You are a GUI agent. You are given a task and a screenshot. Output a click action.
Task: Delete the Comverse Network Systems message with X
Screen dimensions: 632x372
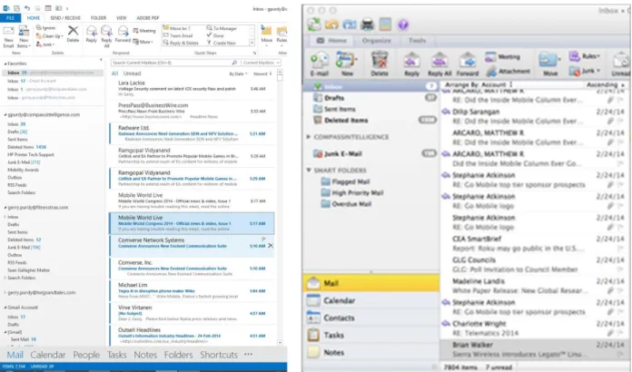click(271, 246)
